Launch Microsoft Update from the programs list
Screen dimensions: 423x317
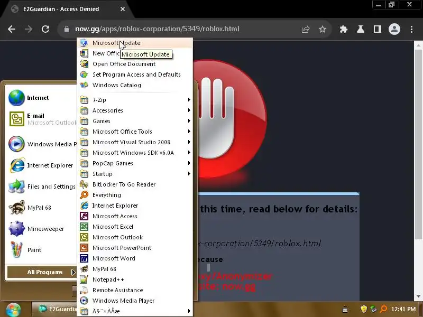click(135, 43)
